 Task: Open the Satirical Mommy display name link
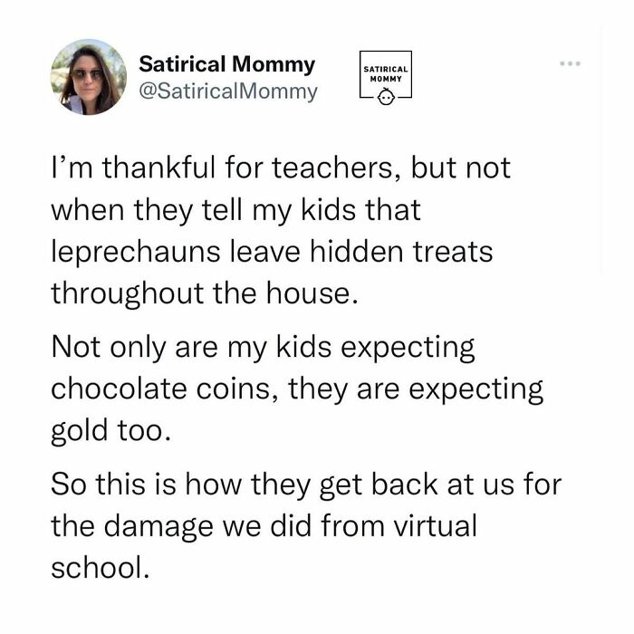226,64
